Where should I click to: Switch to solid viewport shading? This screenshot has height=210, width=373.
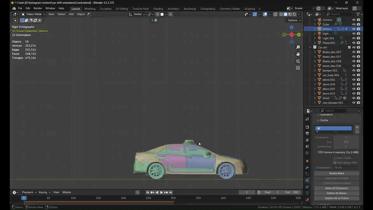[286, 14]
